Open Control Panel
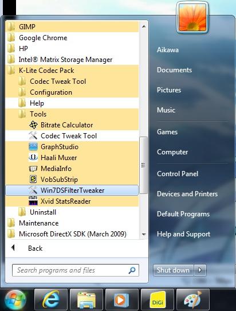 click(x=178, y=174)
